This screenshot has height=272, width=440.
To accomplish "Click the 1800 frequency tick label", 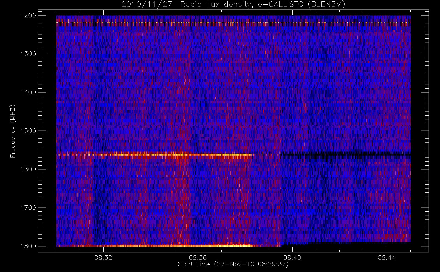I will (x=28, y=246).
